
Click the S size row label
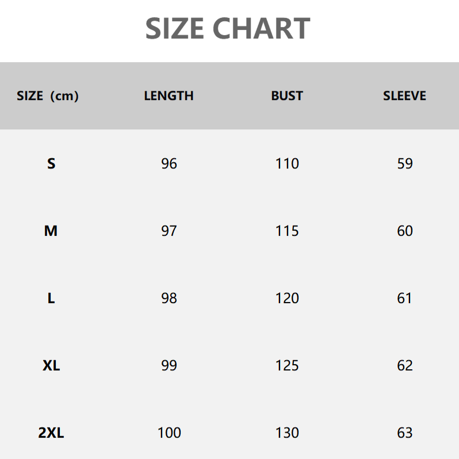tap(51, 164)
